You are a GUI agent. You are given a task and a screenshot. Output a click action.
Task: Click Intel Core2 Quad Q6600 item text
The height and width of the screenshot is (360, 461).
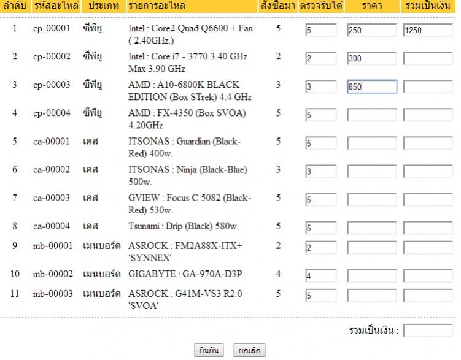coord(190,34)
